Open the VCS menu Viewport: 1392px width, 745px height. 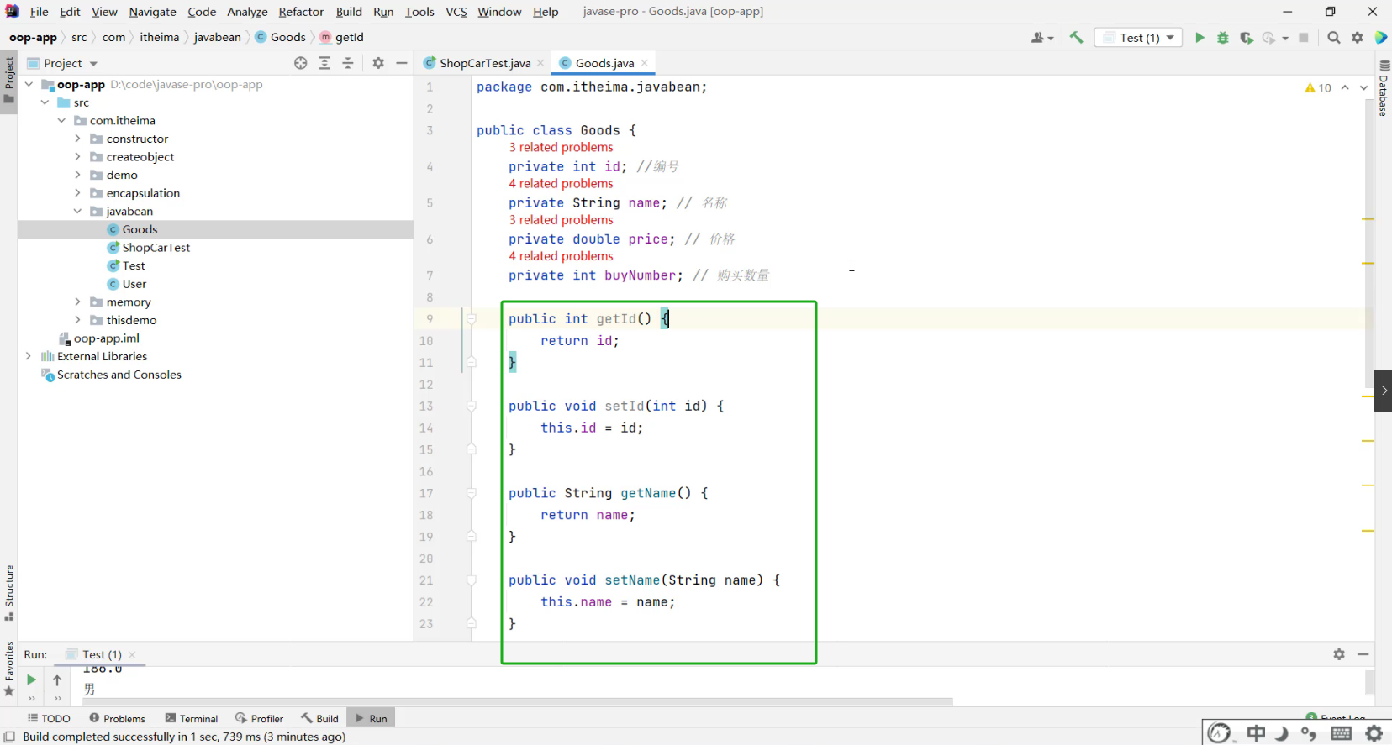456,12
